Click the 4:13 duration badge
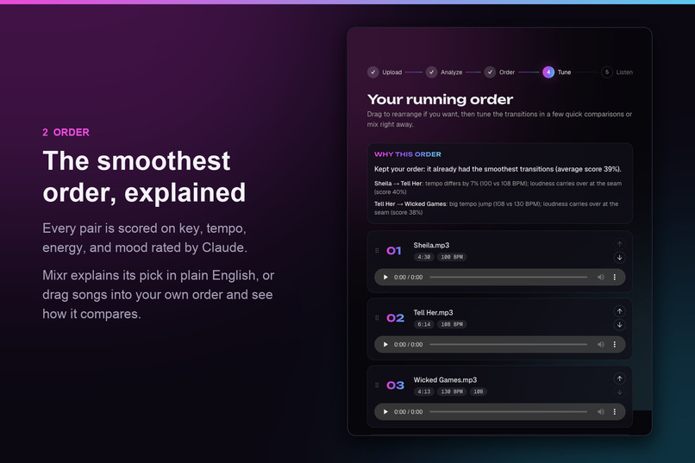Viewport: 695px width, 463px height. click(423, 391)
